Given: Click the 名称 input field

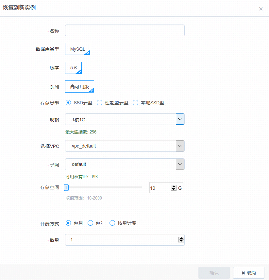Looking at the screenshot, I should 125,30.
